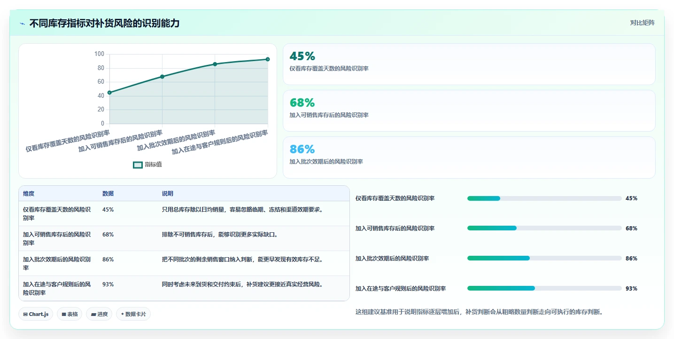The image size is (674, 339).
Task: Click the icon inside the 数据卡片 chip
Action: pos(123,314)
